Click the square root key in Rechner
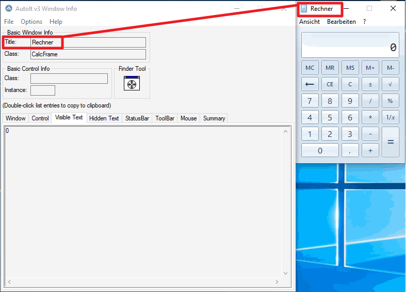 click(390, 84)
